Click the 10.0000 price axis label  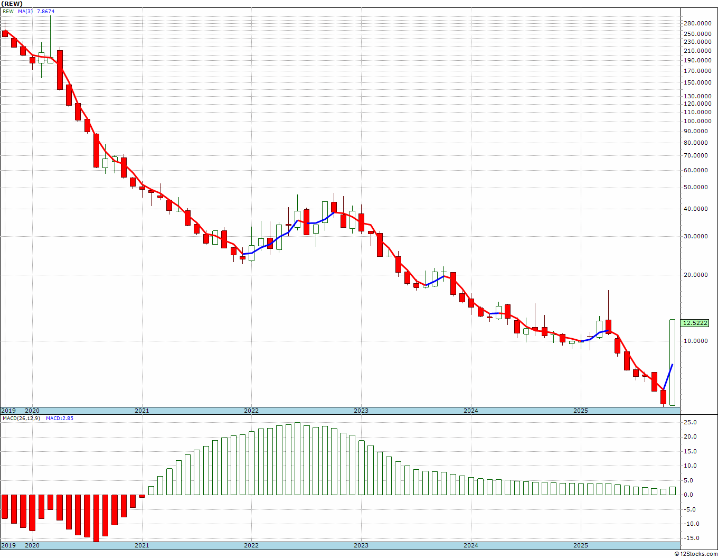click(x=697, y=341)
